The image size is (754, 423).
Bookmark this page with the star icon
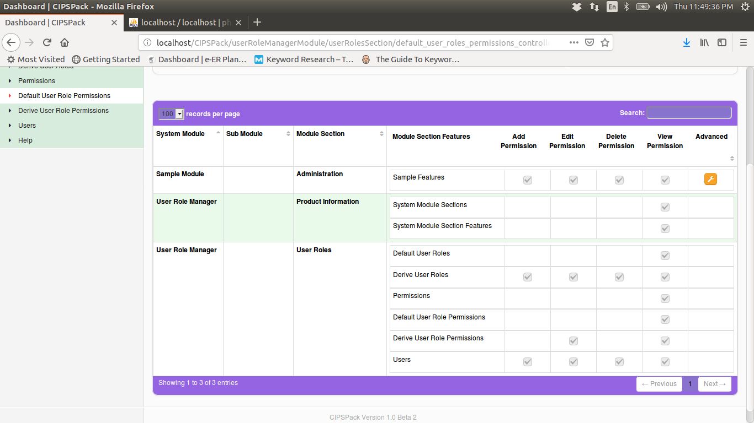pyautogui.click(x=605, y=42)
